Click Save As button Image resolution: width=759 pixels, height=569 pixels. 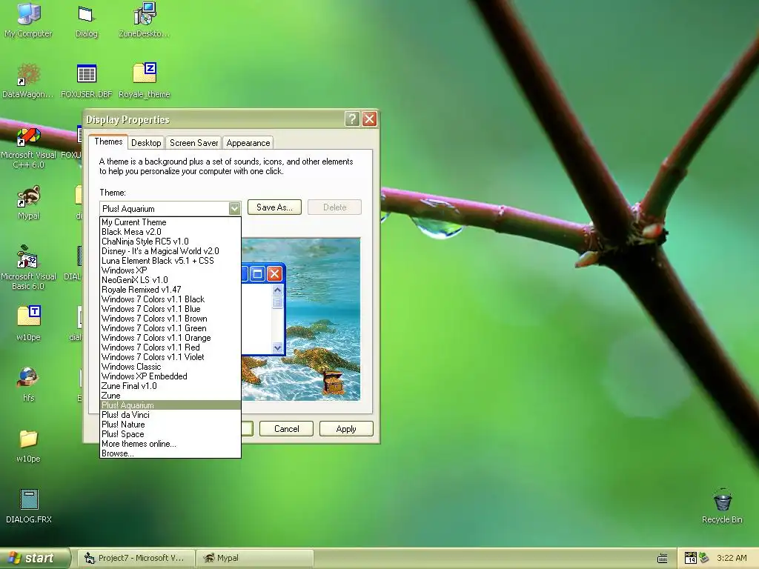[x=274, y=207]
